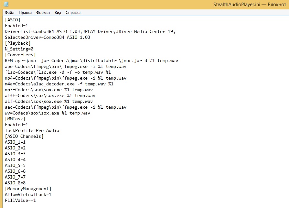Click the N_Setting=0 line
This screenshot has width=289, height=208.
19,49
